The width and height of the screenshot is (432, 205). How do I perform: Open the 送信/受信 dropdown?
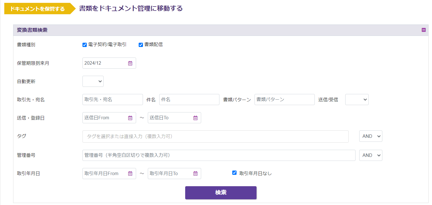pyautogui.click(x=357, y=100)
